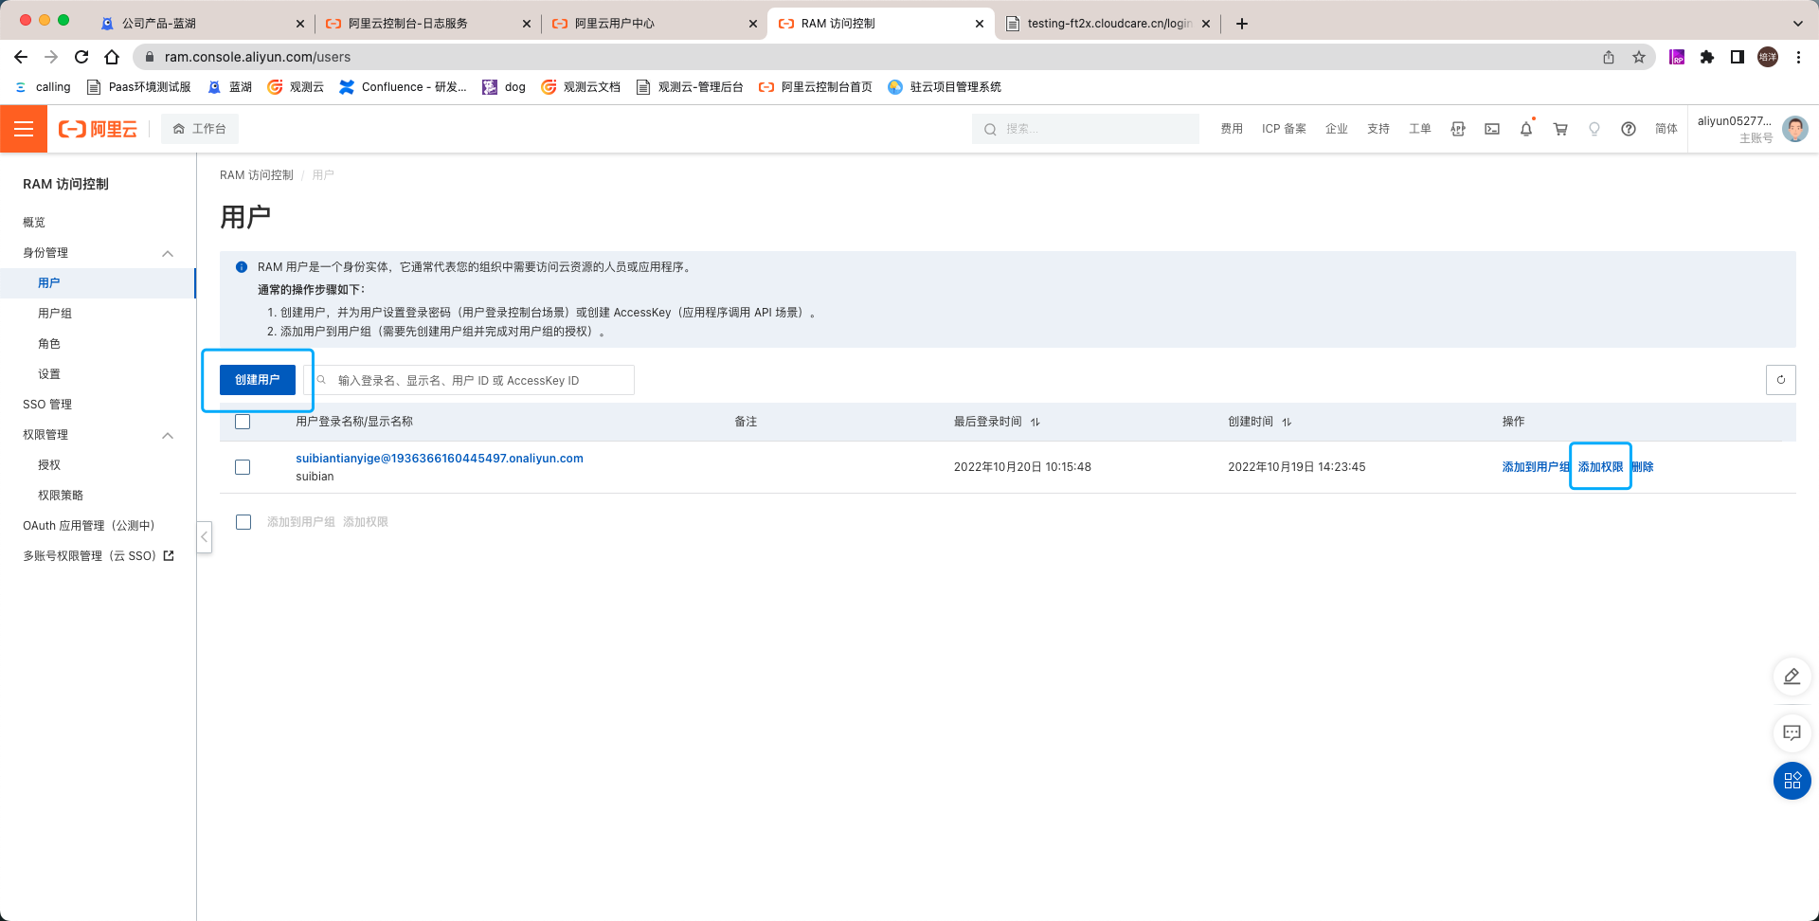Screen dimensions: 1819x921
Task: Click the floating edit feedback icon
Action: coord(1792,677)
